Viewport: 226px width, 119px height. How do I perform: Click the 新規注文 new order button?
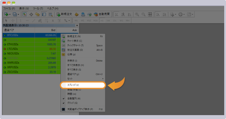(64, 14)
